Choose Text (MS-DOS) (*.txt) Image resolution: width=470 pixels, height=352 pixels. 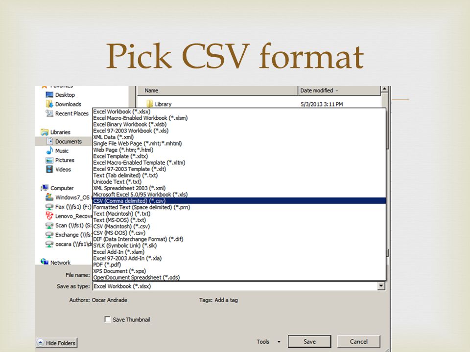click(239, 220)
